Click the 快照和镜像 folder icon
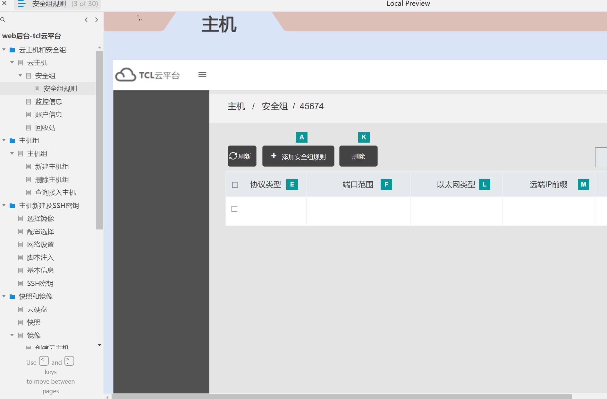 (x=13, y=297)
